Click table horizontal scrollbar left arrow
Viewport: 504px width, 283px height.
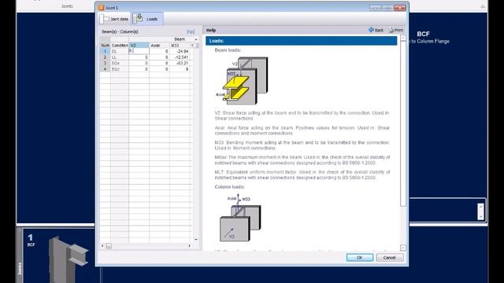click(102, 246)
